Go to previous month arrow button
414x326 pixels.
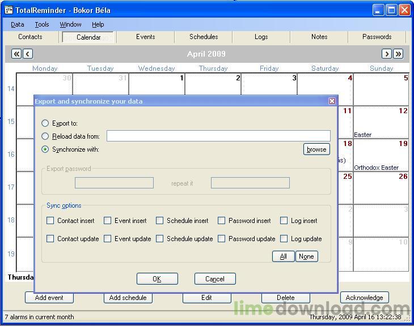pos(28,54)
